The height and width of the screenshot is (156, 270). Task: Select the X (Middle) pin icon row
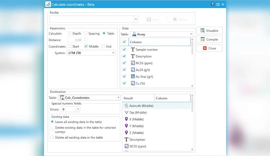click(x=127, y=119)
